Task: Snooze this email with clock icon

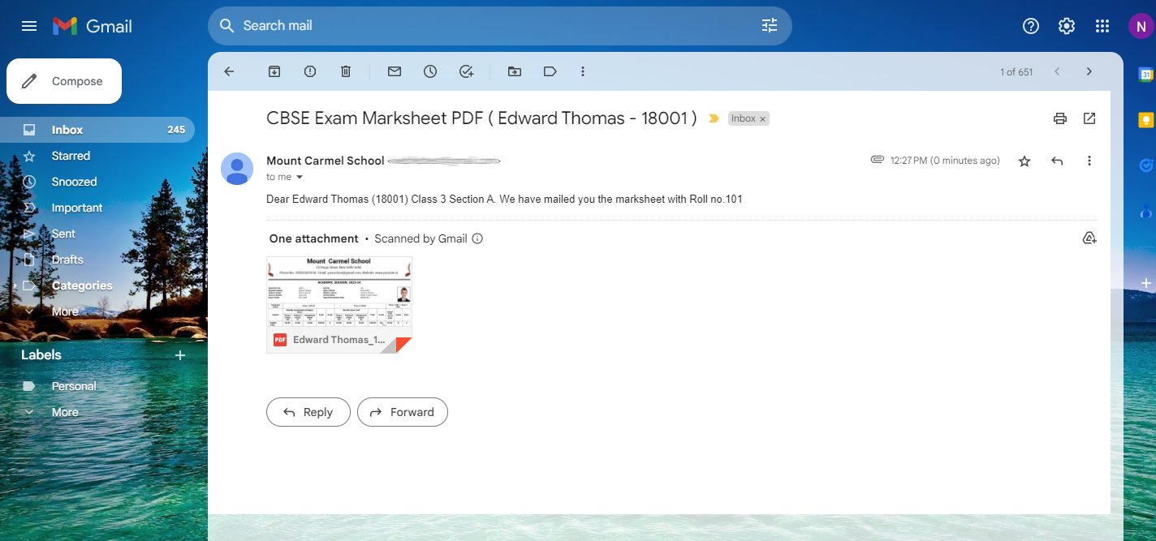Action: pyautogui.click(x=430, y=71)
